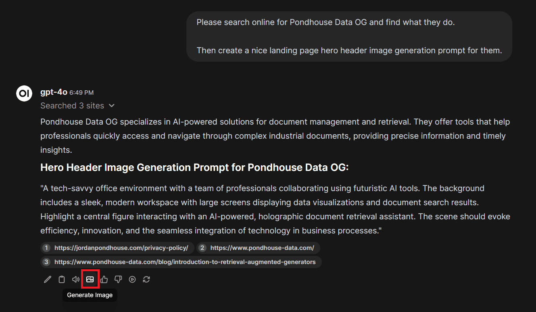Click the speaker Read Aloud icon
Screen dimensions: 536x312
tap(76, 279)
